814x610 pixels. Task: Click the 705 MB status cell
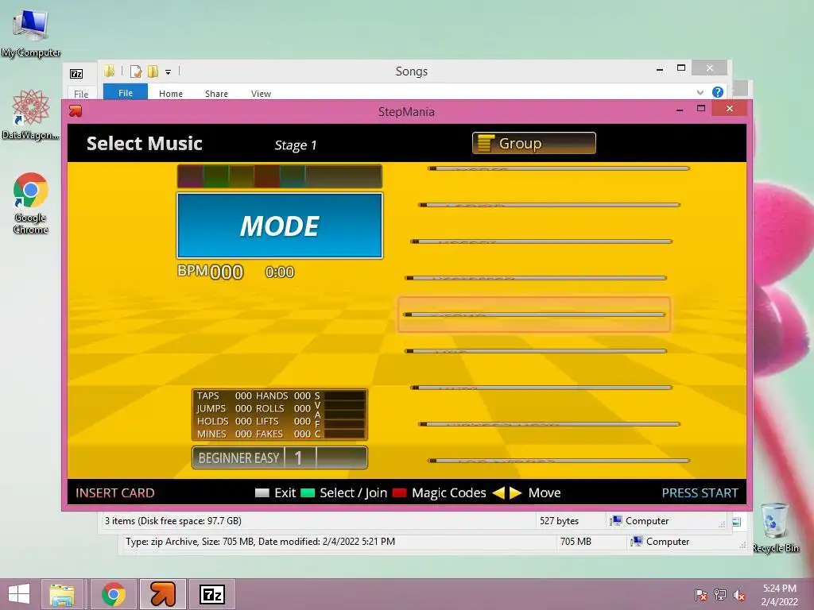(576, 542)
